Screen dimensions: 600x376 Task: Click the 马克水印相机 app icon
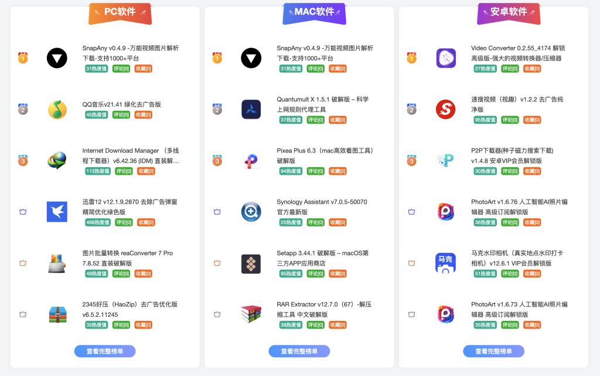pos(446,263)
